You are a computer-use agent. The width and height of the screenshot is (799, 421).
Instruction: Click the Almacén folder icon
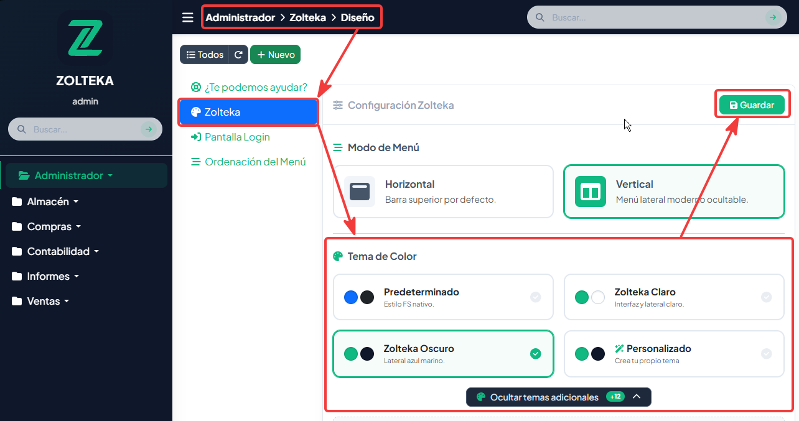(x=17, y=201)
